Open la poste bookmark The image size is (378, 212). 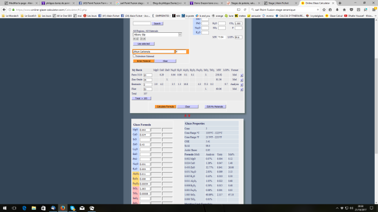[188, 16]
